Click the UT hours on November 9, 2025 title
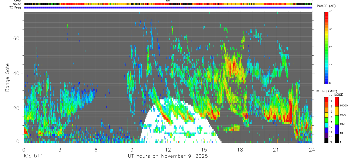The width and height of the screenshot is (351, 162). coord(168,156)
